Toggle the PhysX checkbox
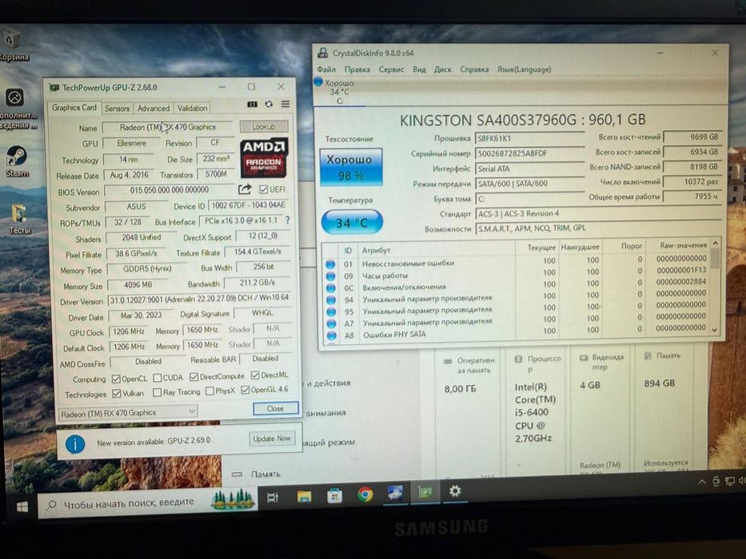This screenshot has height=559, width=746. click(209, 391)
